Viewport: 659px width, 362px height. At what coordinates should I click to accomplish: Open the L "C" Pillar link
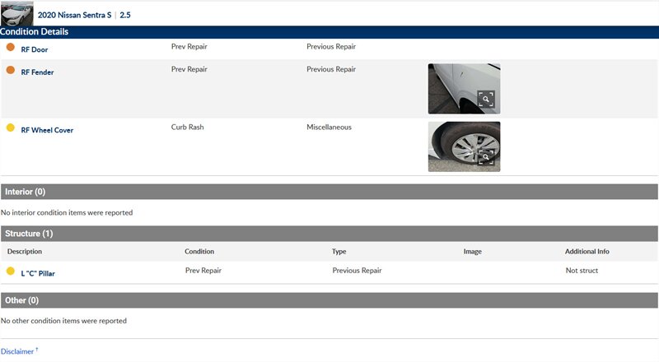click(38, 273)
